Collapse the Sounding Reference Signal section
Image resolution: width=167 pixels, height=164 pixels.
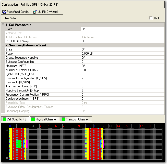coord(3,45)
